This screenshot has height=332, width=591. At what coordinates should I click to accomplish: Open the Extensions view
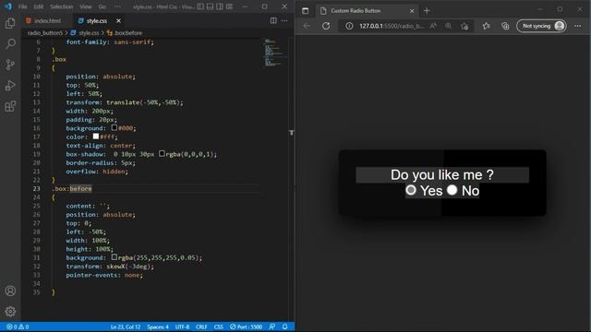click(x=10, y=106)
